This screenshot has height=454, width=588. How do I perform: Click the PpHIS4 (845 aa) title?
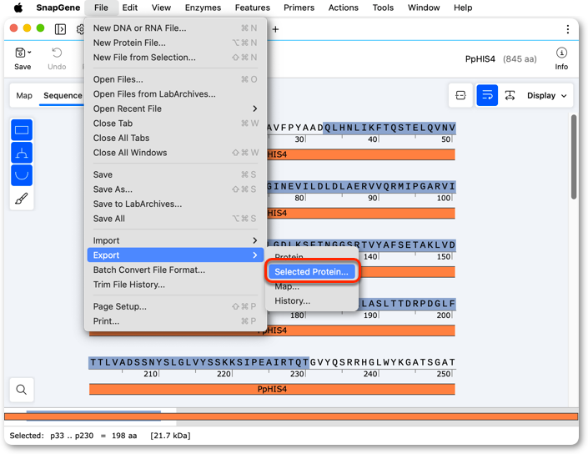pos(500,59)
